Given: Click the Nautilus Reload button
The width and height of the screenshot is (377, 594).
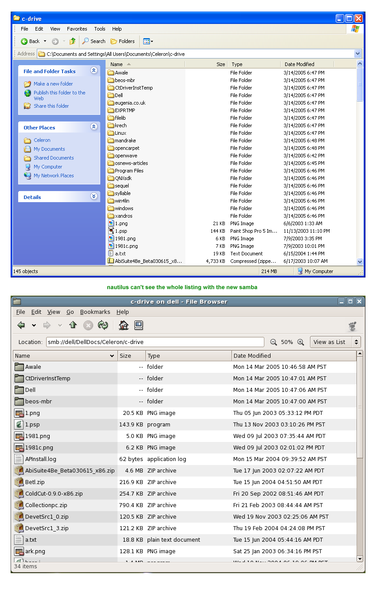Looking at the screenshot, I should click(x=103, y=325).
